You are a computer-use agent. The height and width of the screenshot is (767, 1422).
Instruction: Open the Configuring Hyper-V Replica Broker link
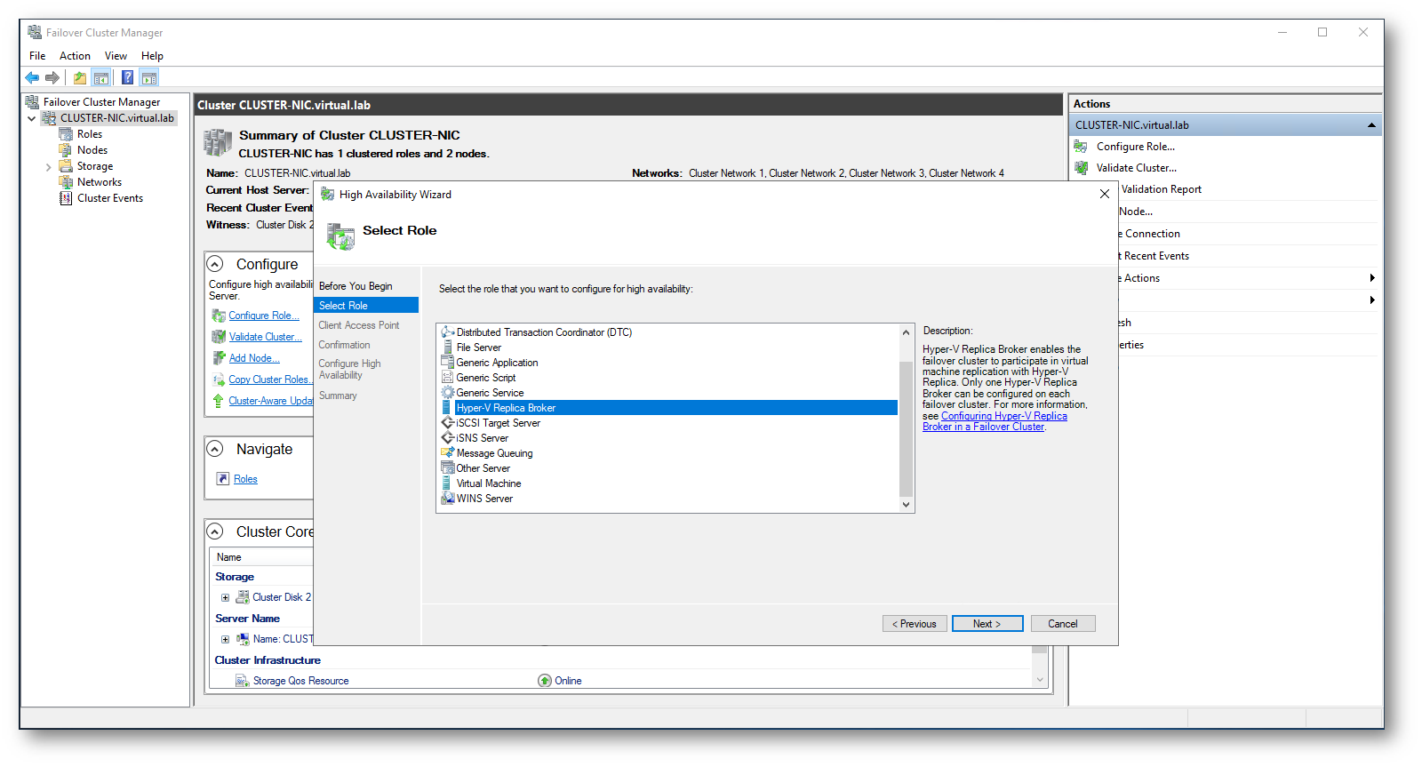pyautogui.click(x=995, y=421)
